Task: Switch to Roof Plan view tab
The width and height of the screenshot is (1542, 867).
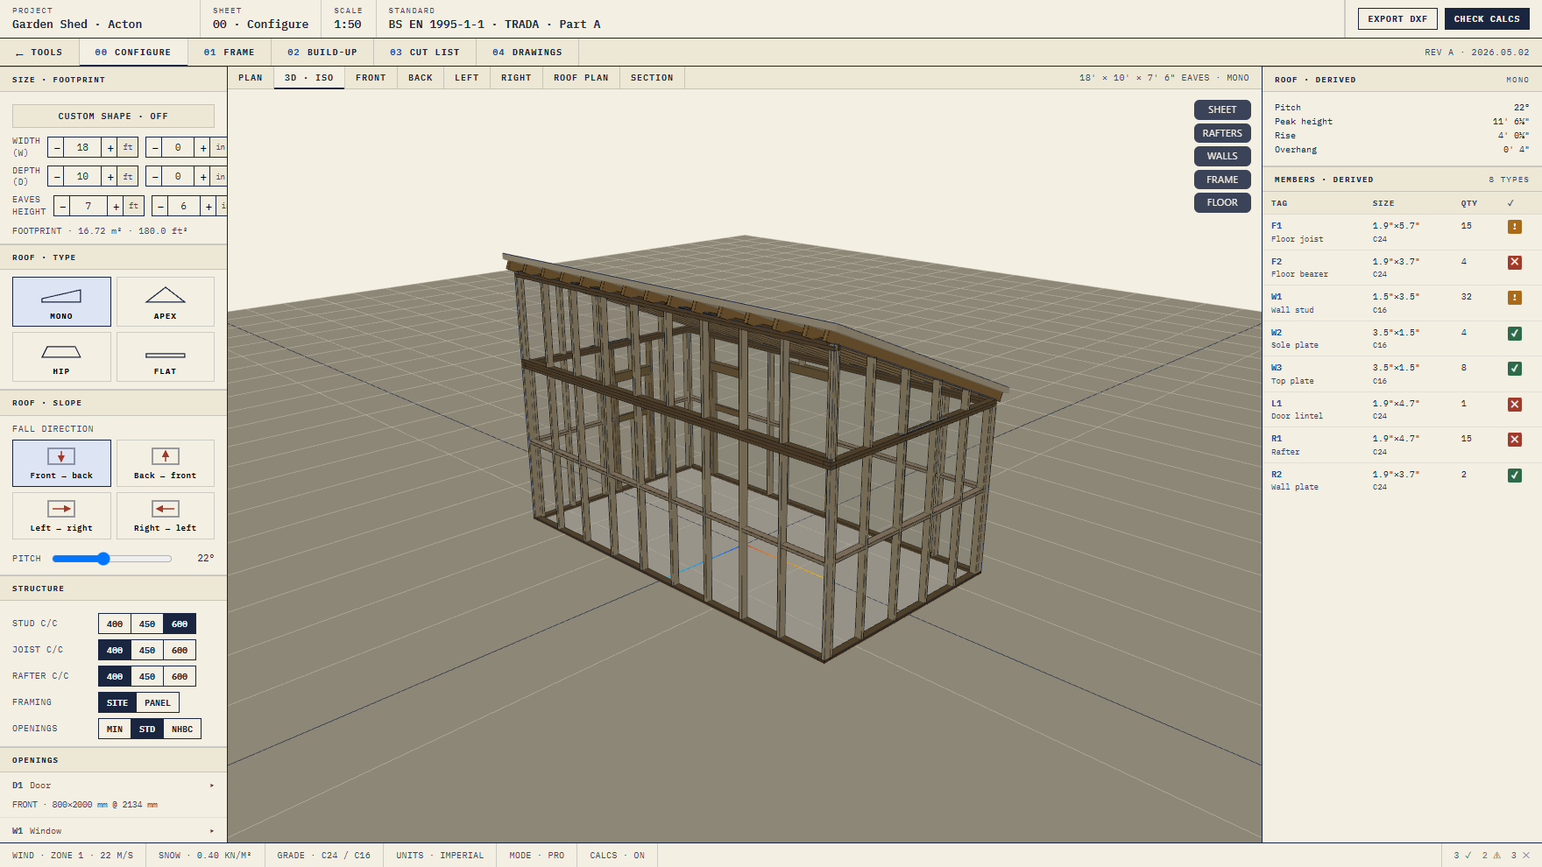Action: pos(581,78)
